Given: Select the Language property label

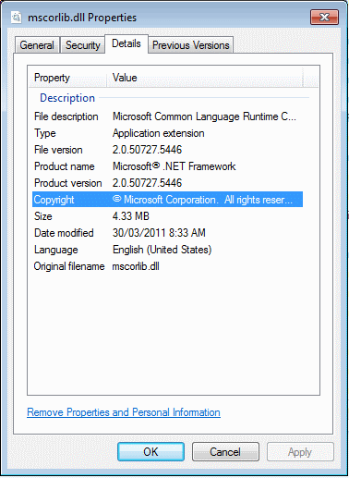Looking at the screenshot, I should pos(56,250).
